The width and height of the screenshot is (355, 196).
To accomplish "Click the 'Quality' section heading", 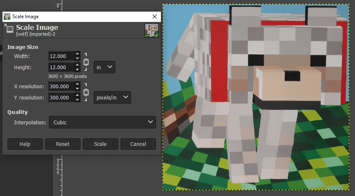I will 17,112.
